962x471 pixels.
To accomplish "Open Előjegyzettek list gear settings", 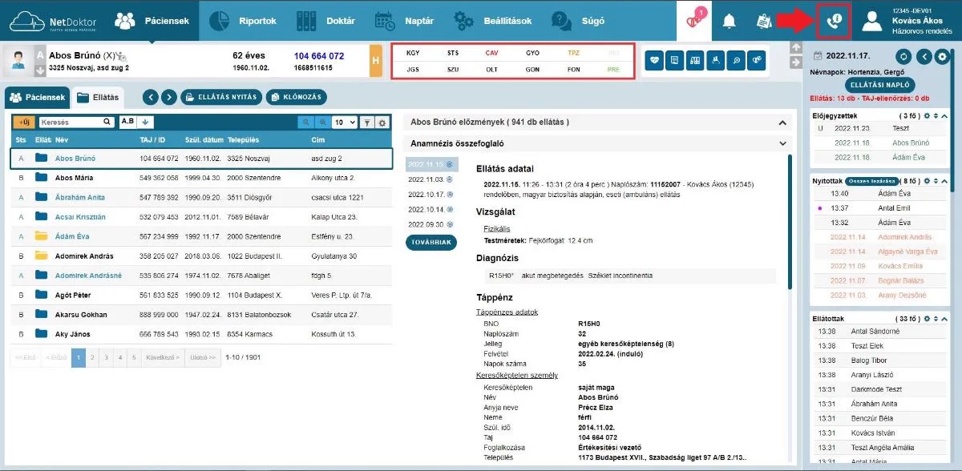I will [x=928, y=115].
